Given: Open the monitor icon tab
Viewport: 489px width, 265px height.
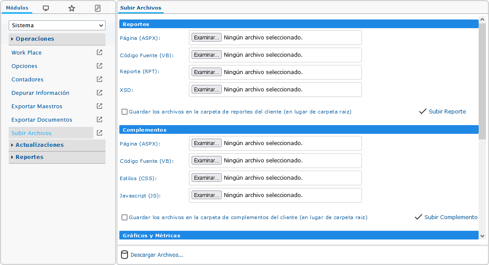Looking at the screenshot, I should (x=46, y=8).
